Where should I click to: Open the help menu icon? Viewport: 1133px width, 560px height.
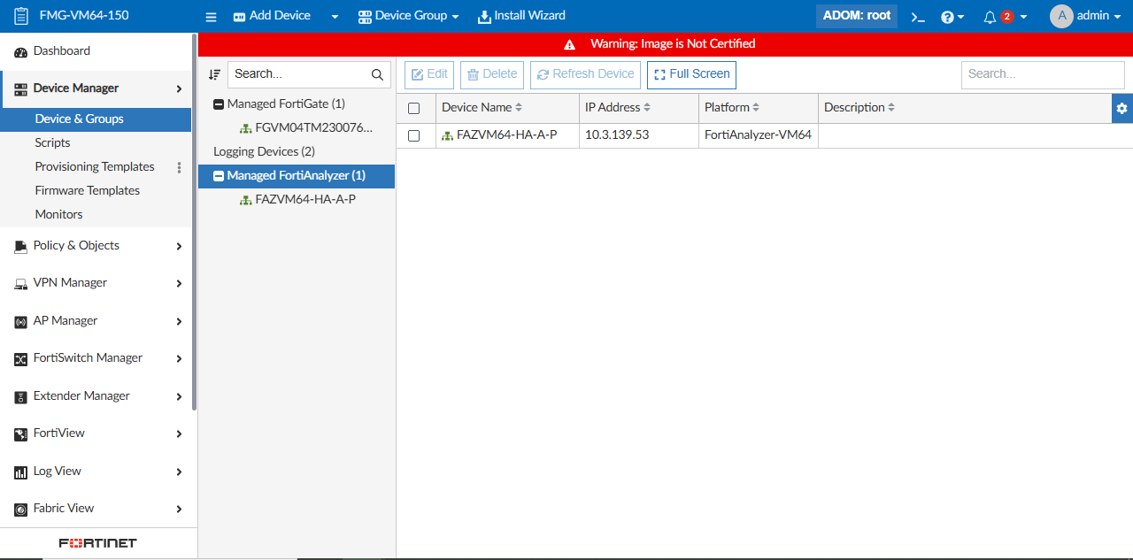coord(949,15)
